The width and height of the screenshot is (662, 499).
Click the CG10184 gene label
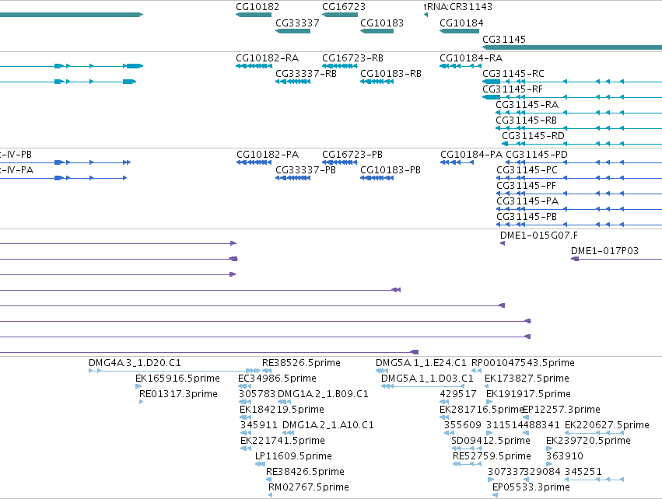pyautogui.click(x=461, y=23)
